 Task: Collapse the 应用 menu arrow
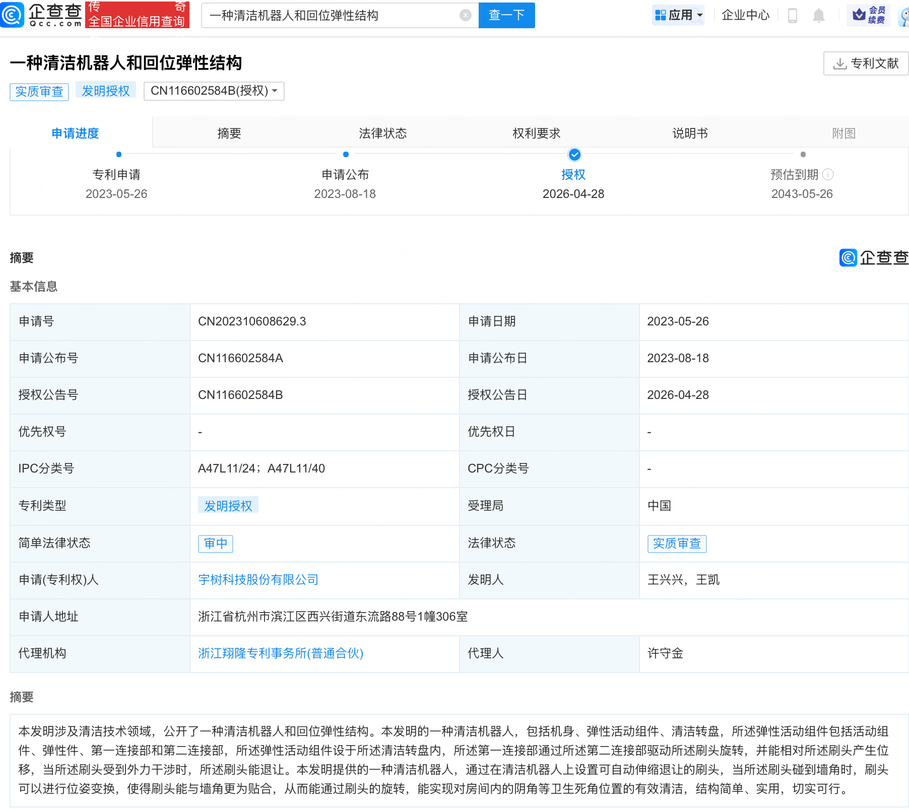tap(699, 15)
